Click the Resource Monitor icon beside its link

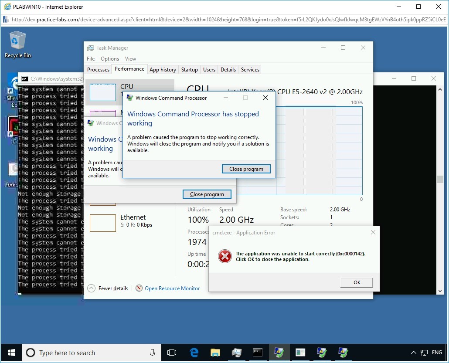point(139,288)
